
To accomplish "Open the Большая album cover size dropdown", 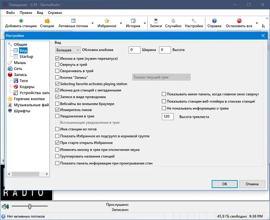I will click(x=68, y=50).
